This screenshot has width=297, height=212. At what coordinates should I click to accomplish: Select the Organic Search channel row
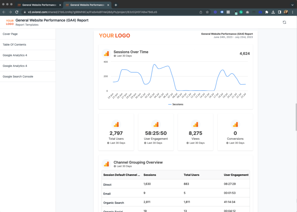[x=175, y=202]
